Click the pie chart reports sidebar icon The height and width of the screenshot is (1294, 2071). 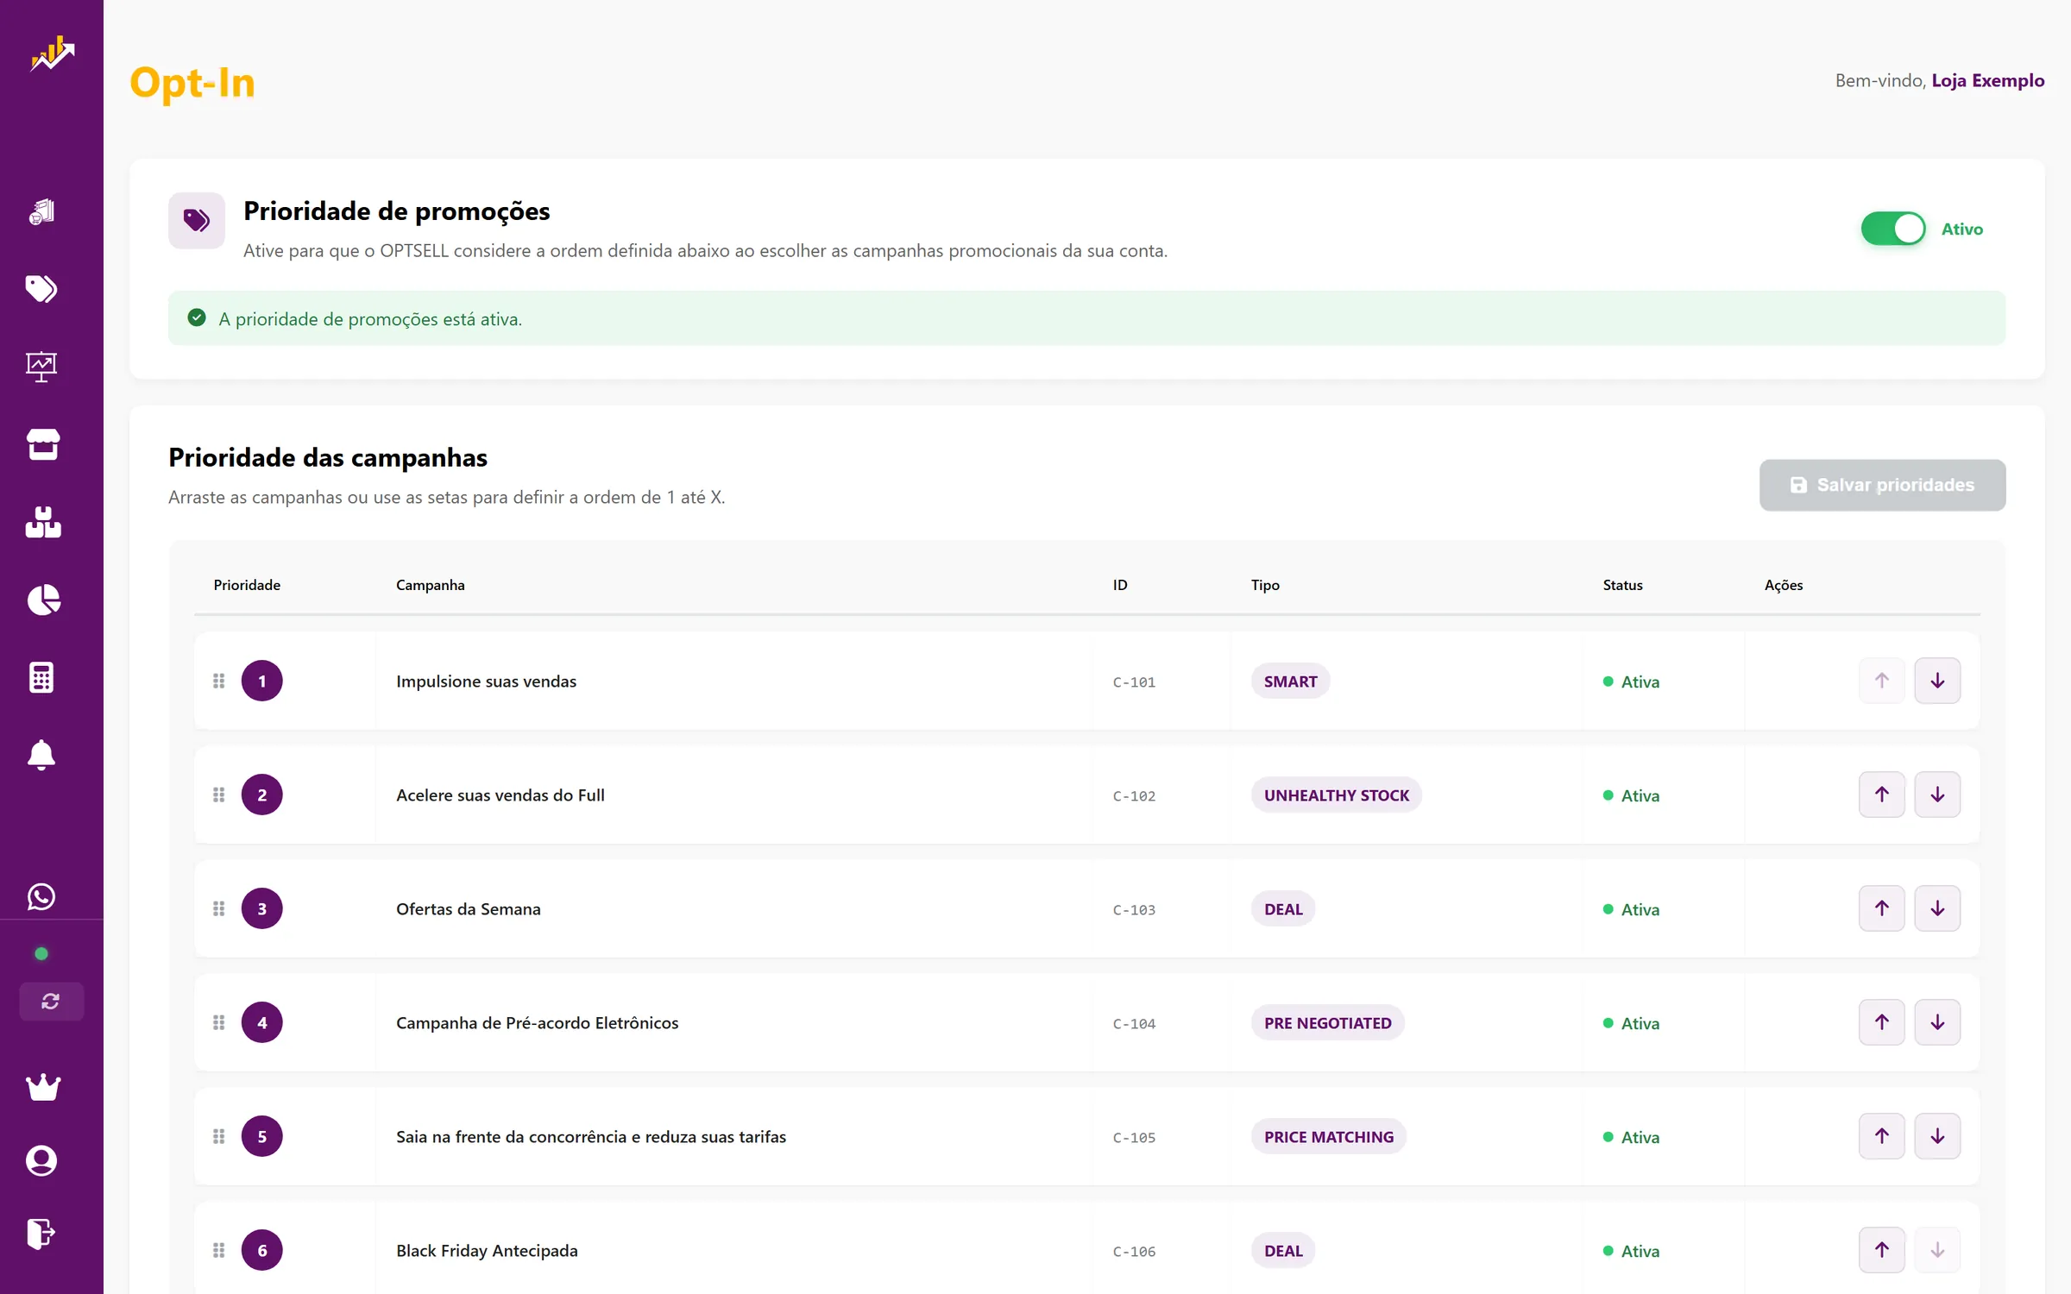43,600
